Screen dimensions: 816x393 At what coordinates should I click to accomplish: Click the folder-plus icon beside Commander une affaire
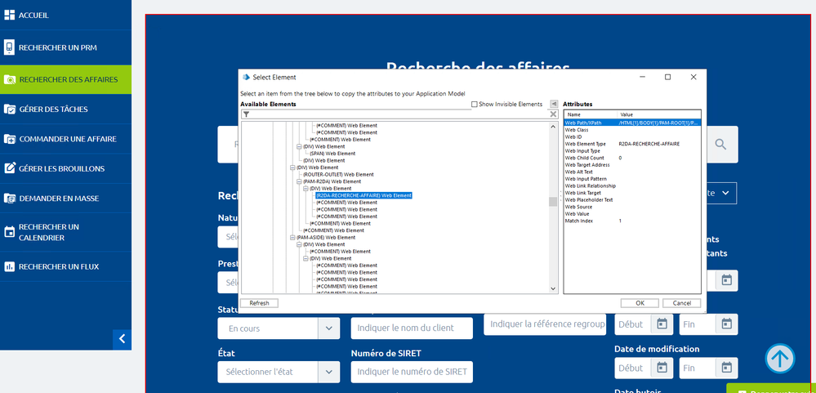point(9,139)
